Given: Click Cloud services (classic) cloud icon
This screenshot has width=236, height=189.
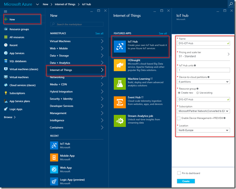Looking at the screenshot, I should click(6, 85).
